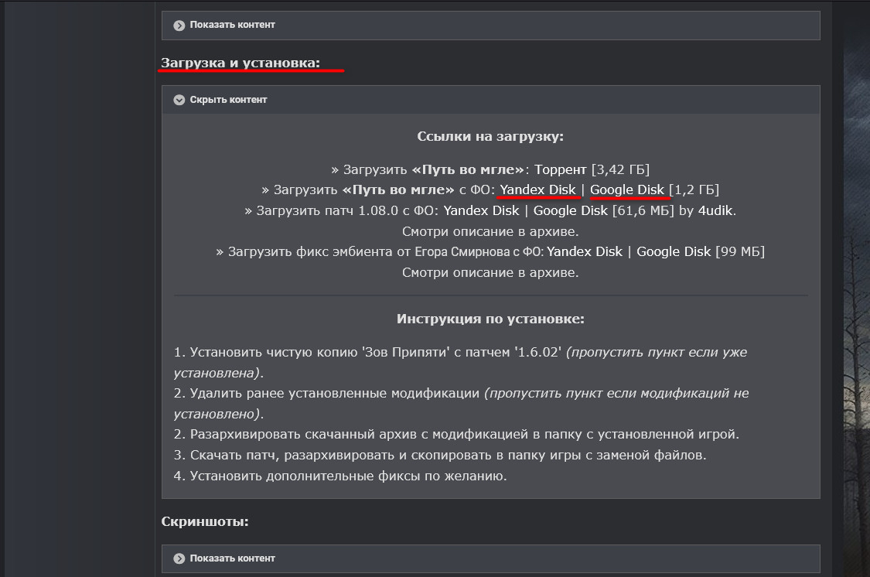Image resolution: width=870 pixels, height=577 pixels.
Task: Click the Ссылки на загрузку title
Action: pos(490,137)
